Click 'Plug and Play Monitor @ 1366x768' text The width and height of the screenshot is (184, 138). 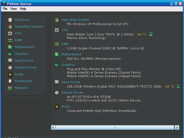(x=94, y=69)
